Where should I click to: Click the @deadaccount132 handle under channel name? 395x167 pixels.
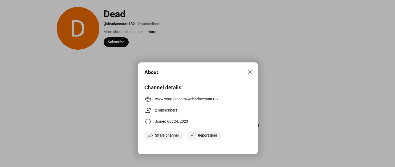pyautogui.click(x=119, y=24)
